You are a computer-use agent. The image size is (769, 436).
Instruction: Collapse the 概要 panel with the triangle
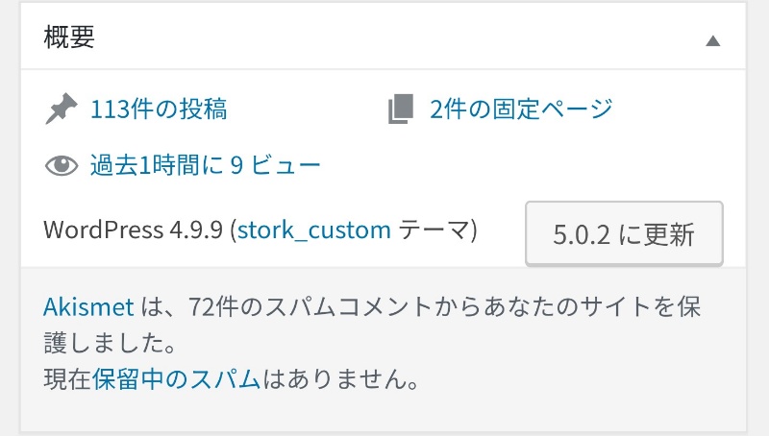click(x=712, y=40)
